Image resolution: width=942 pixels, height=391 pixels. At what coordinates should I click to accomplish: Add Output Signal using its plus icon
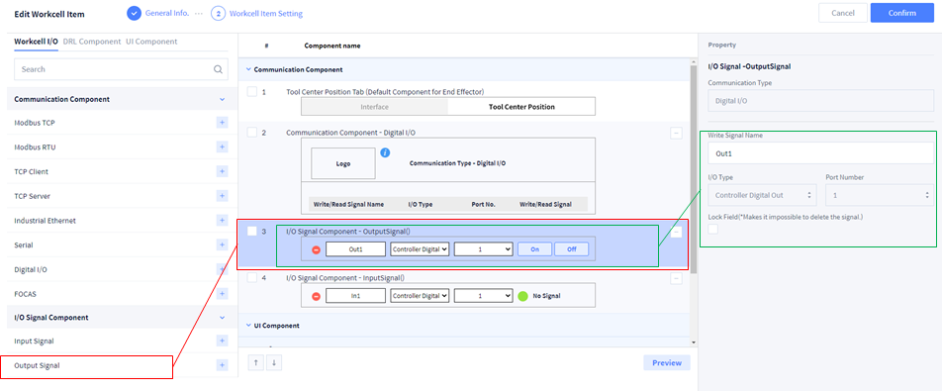(x=222, y=365)
